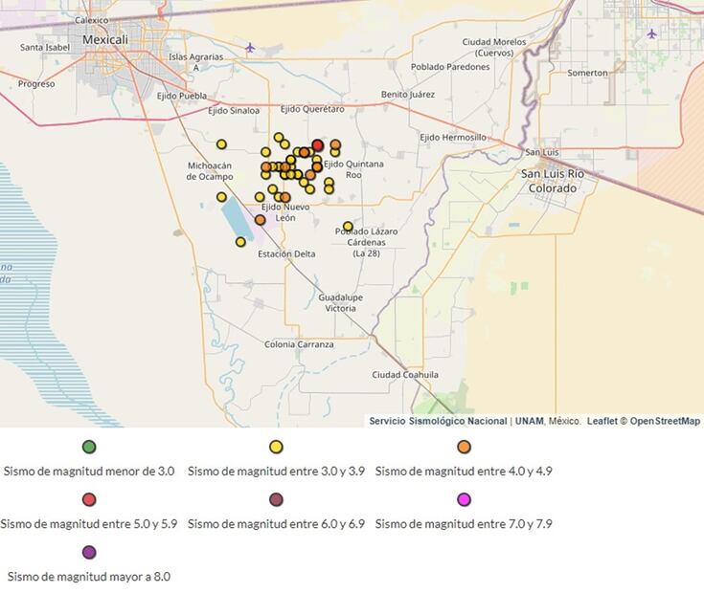Select the orange marker right of the red marker
This screenshot has width=704, height=593.
335,144
